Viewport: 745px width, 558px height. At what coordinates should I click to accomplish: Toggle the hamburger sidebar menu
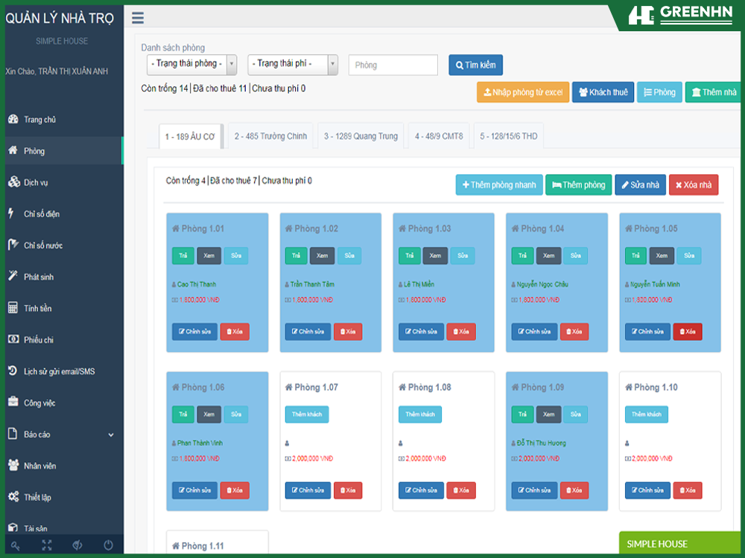tap(138, 19)
